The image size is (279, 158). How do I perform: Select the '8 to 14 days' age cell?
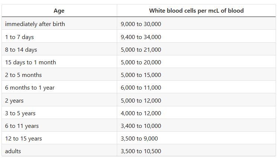coord(59,49)
